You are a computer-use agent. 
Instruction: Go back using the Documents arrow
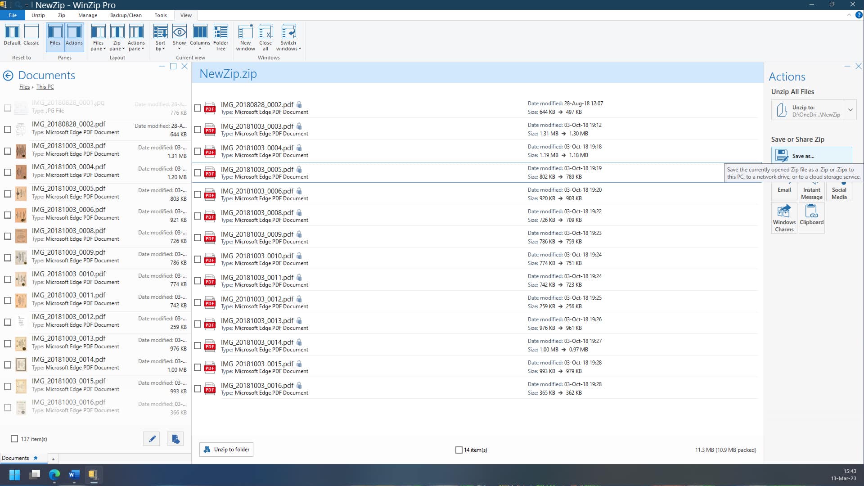[x=8, y=76]
